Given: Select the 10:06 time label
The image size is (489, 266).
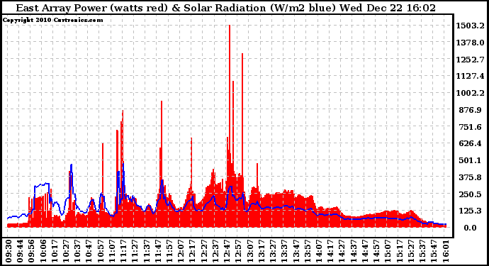Looking at the screenshot, I should coord(43,251).
